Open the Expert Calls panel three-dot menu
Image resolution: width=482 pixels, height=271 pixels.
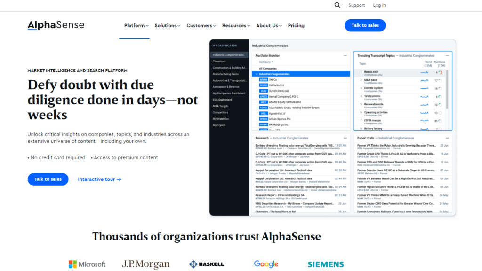pos(447,138)
